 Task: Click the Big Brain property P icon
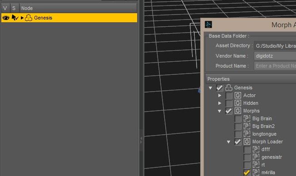pyautogui.click(x=247, y=118)
